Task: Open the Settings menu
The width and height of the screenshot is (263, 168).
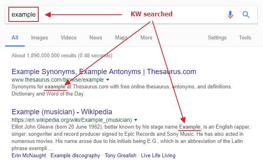Action: pos(217,38)
